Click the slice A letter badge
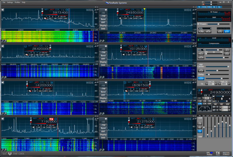The height and width of the screenshot is (157, 233). coord(67,10)
